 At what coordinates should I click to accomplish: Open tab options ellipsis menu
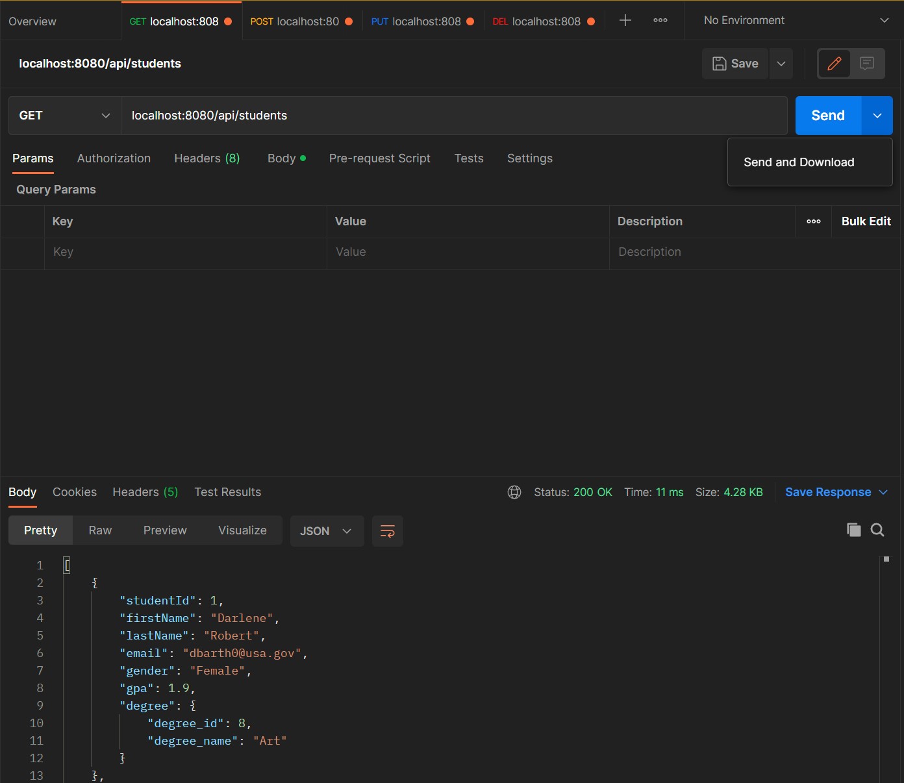[660, 21]
